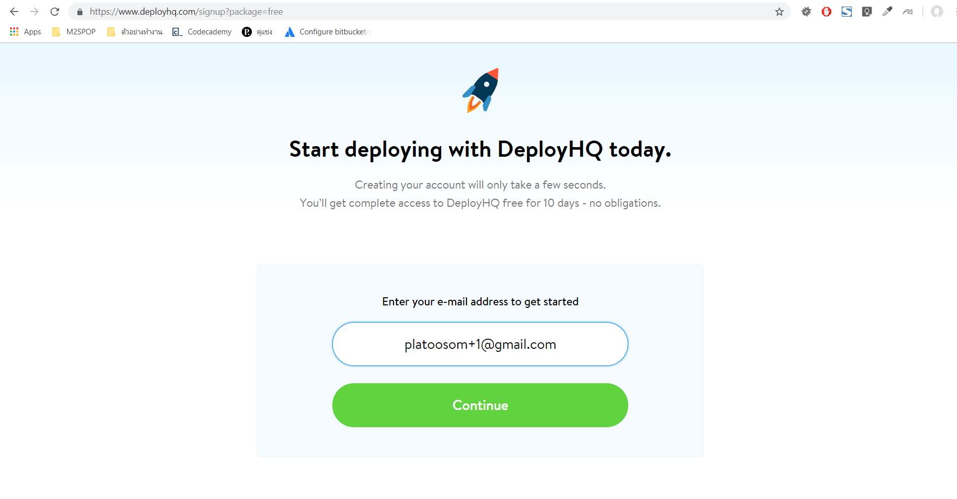Open the คู่แข่ง bookmark
Screen dimensions: 957x499
coord(257,31)
